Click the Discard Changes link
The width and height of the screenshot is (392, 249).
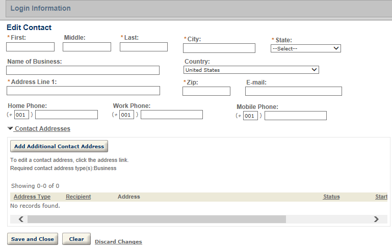pos(118,241)
